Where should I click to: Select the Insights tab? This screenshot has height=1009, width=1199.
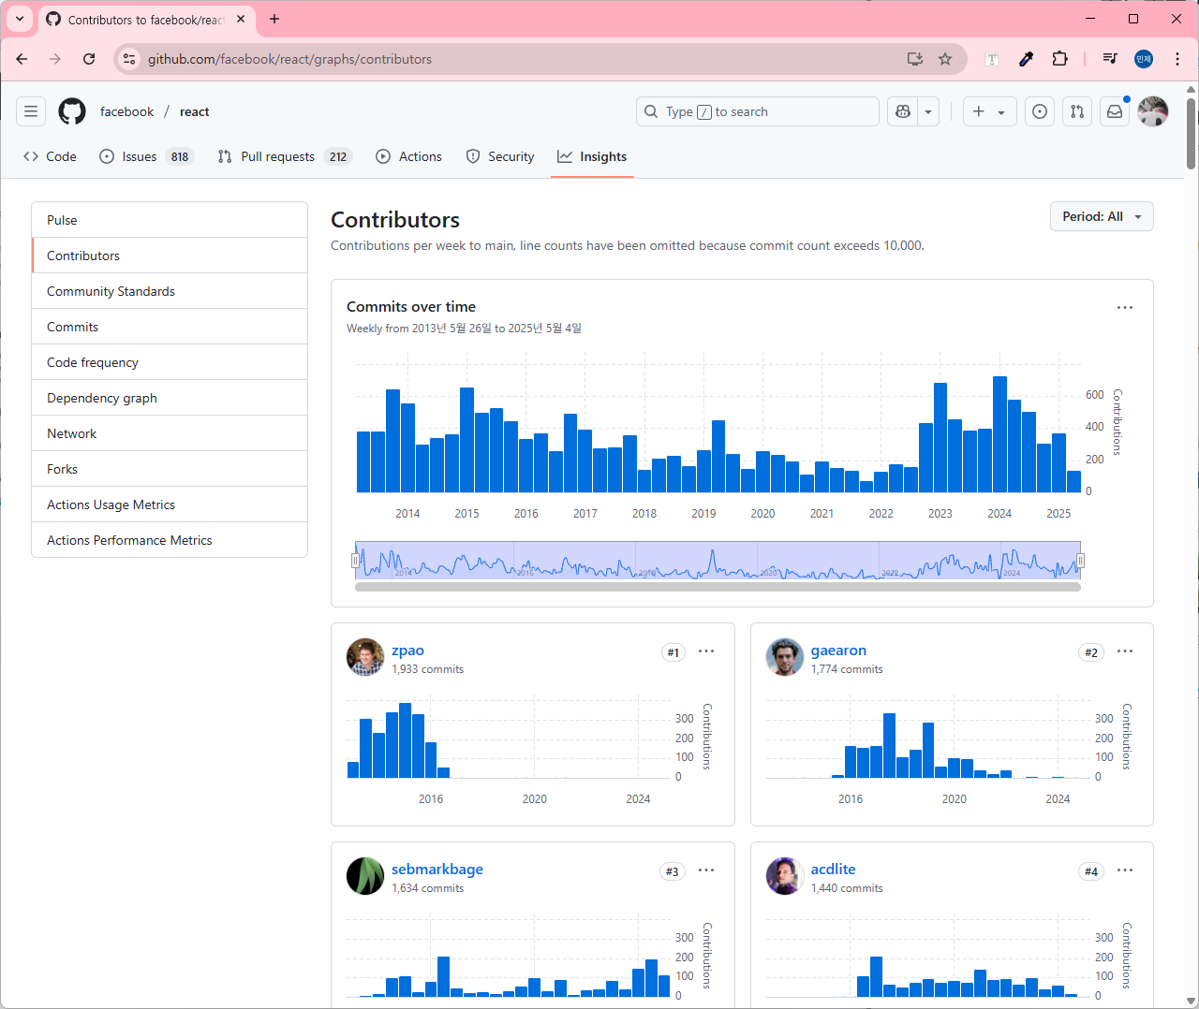[592, 156]
